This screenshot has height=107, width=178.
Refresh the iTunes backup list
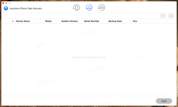pos(171,16)
